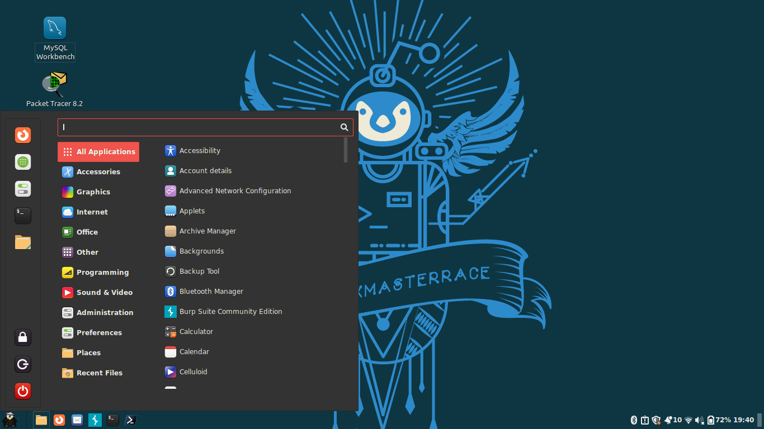Open the clipboard alert tray icon
764x429 pixels.
tap(645, 420)
